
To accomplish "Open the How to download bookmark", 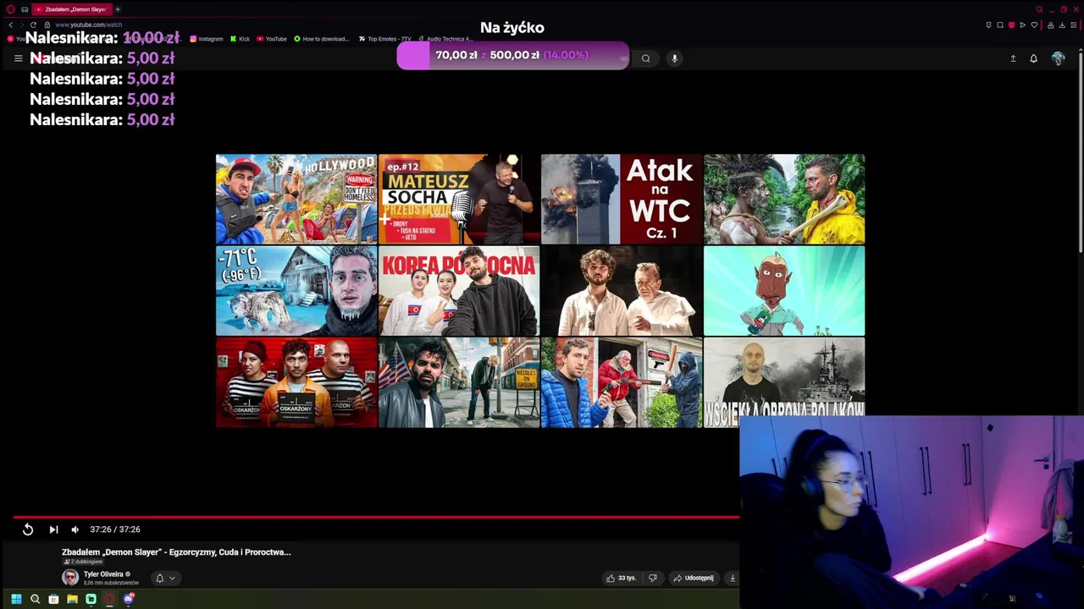I will [x=322, y=39].
